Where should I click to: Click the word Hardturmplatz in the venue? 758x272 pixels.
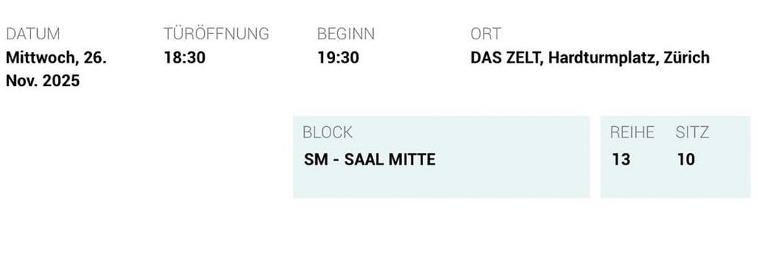[x=604, y=58]
